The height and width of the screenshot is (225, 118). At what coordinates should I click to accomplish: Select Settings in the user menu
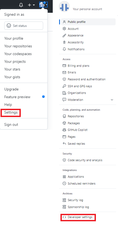[x=11, y=112]
